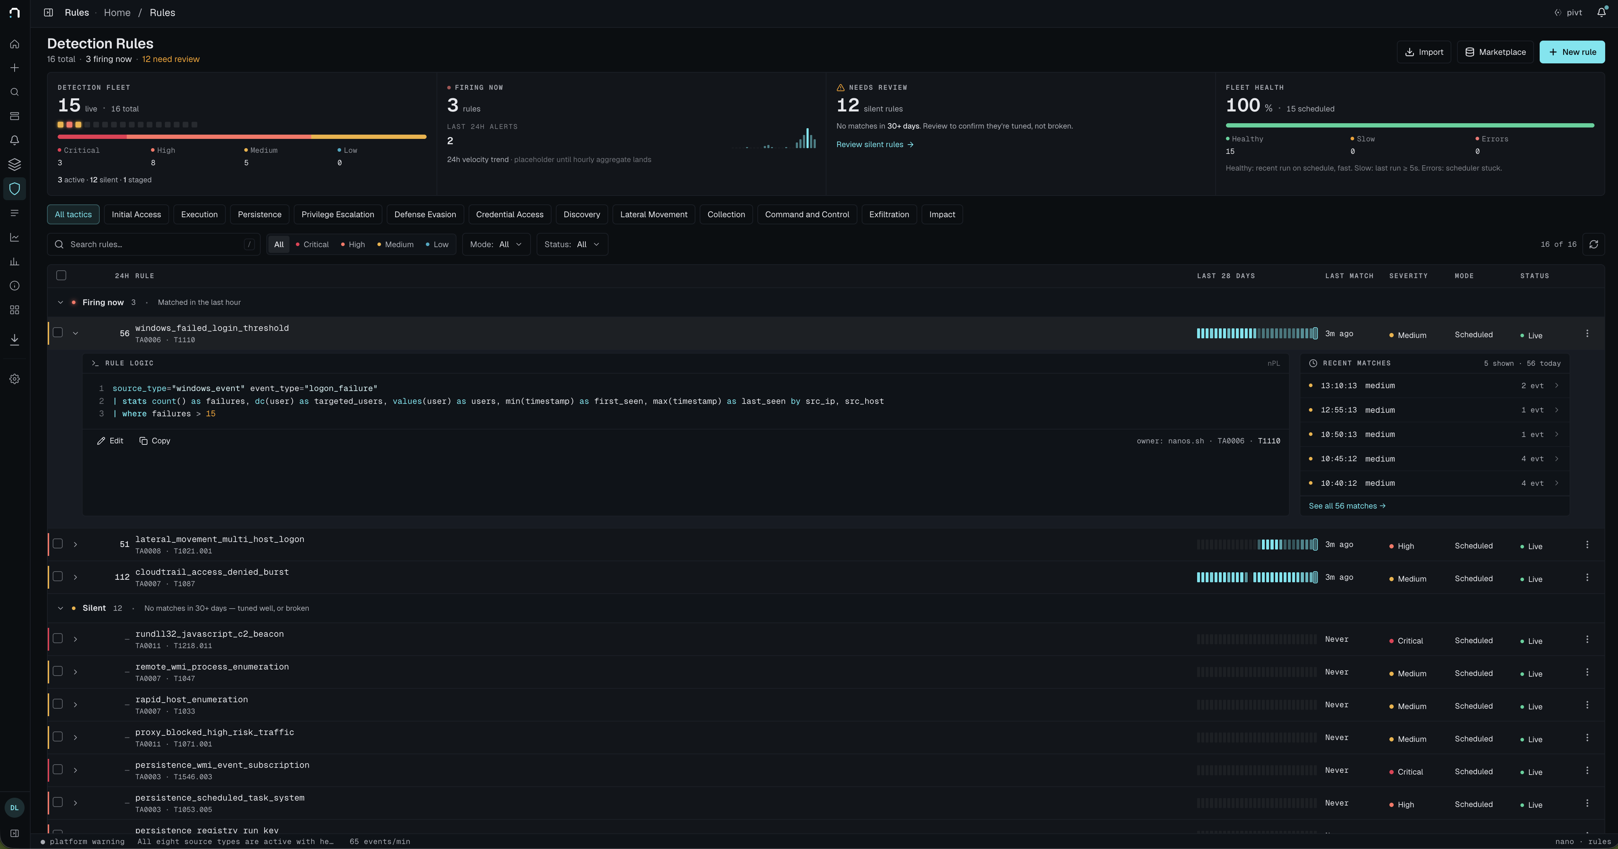1618x849 pixels.
Task: Check the rundll32_javascript_c2_beacon row checkbox
Action: (x=58, y=639)
